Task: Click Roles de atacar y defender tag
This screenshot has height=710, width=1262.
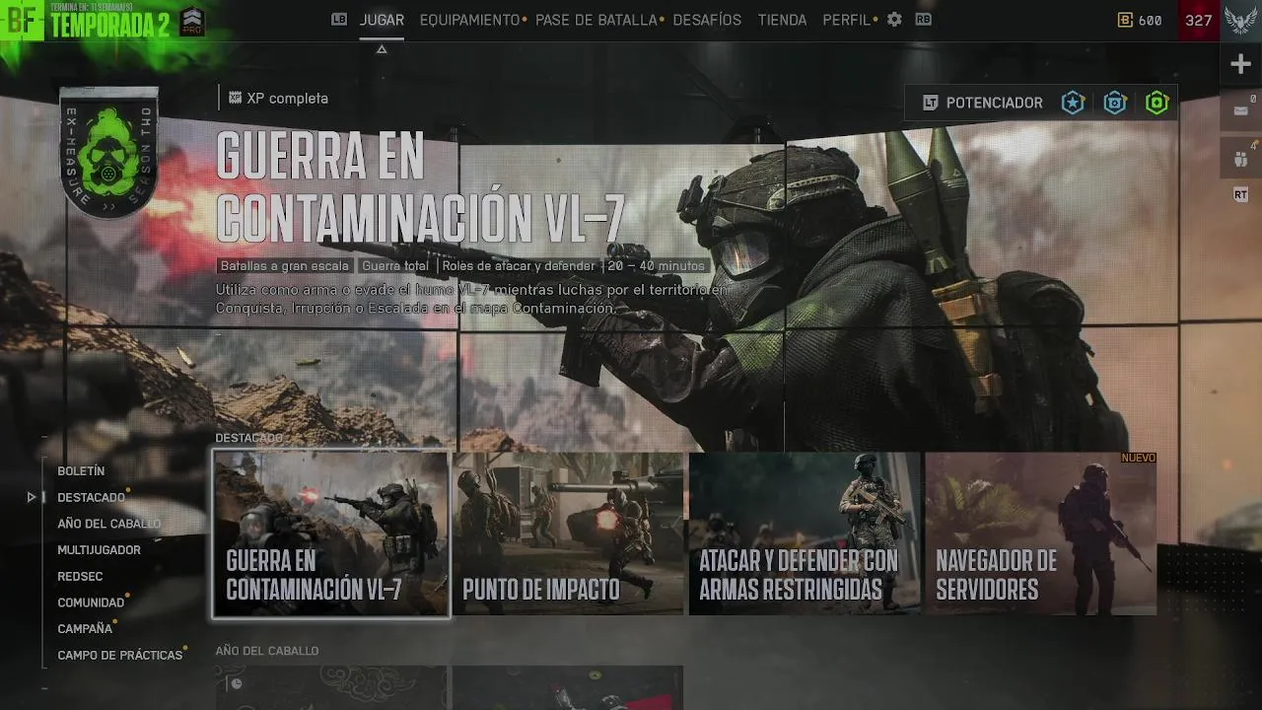Action: tap(519, 266)
